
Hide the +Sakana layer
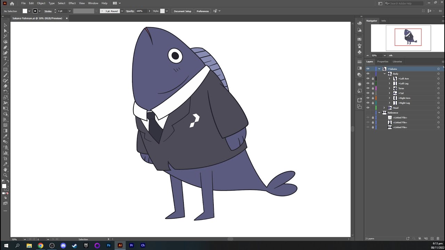coord(368,69)
